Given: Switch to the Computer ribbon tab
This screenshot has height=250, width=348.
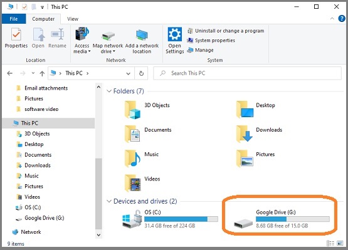Looking at the screenshot, I should coord(43,19).
